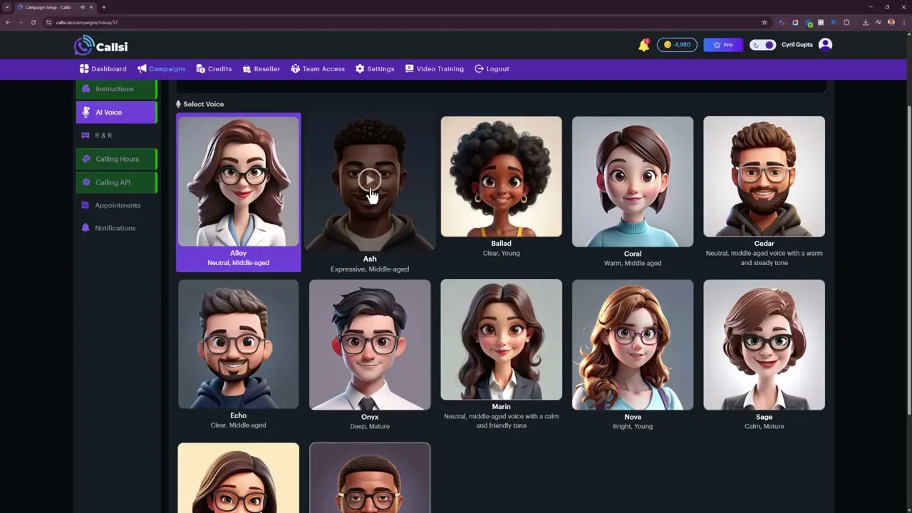Open the Settings menu item
This screenshot has width=912, height=513.
tap(375, 69)
